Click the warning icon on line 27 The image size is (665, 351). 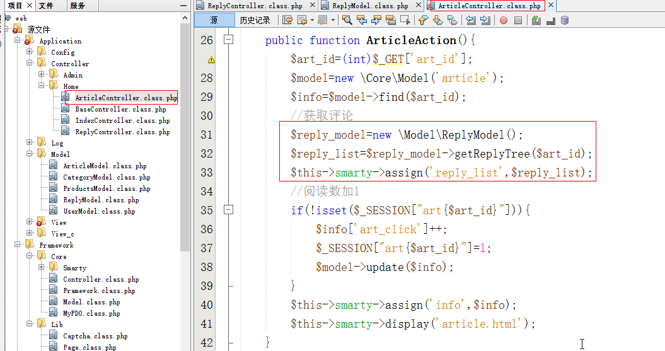[x=211, y=59]
